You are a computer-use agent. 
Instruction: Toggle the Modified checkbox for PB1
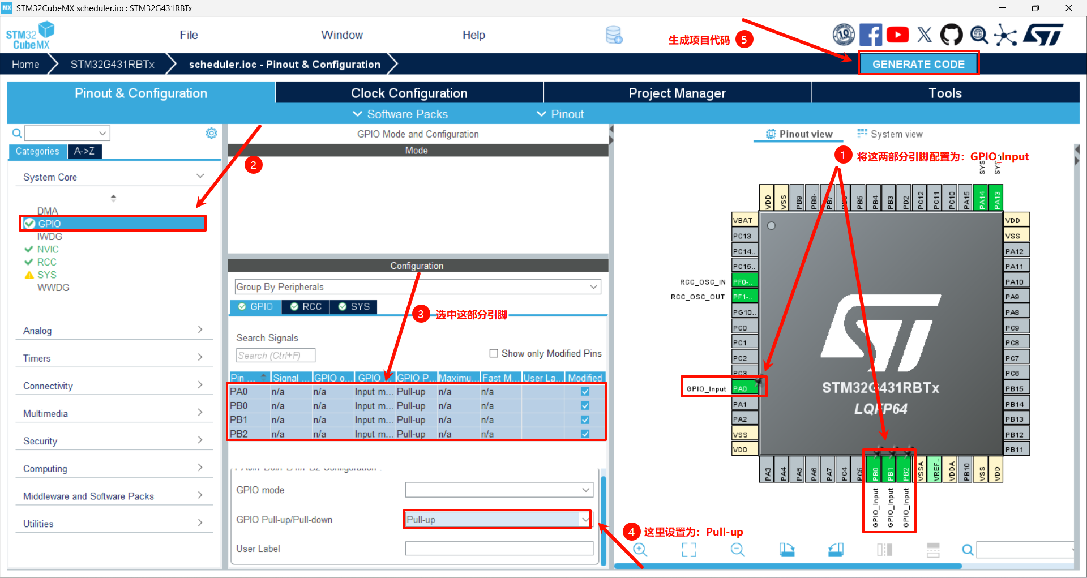585,420
